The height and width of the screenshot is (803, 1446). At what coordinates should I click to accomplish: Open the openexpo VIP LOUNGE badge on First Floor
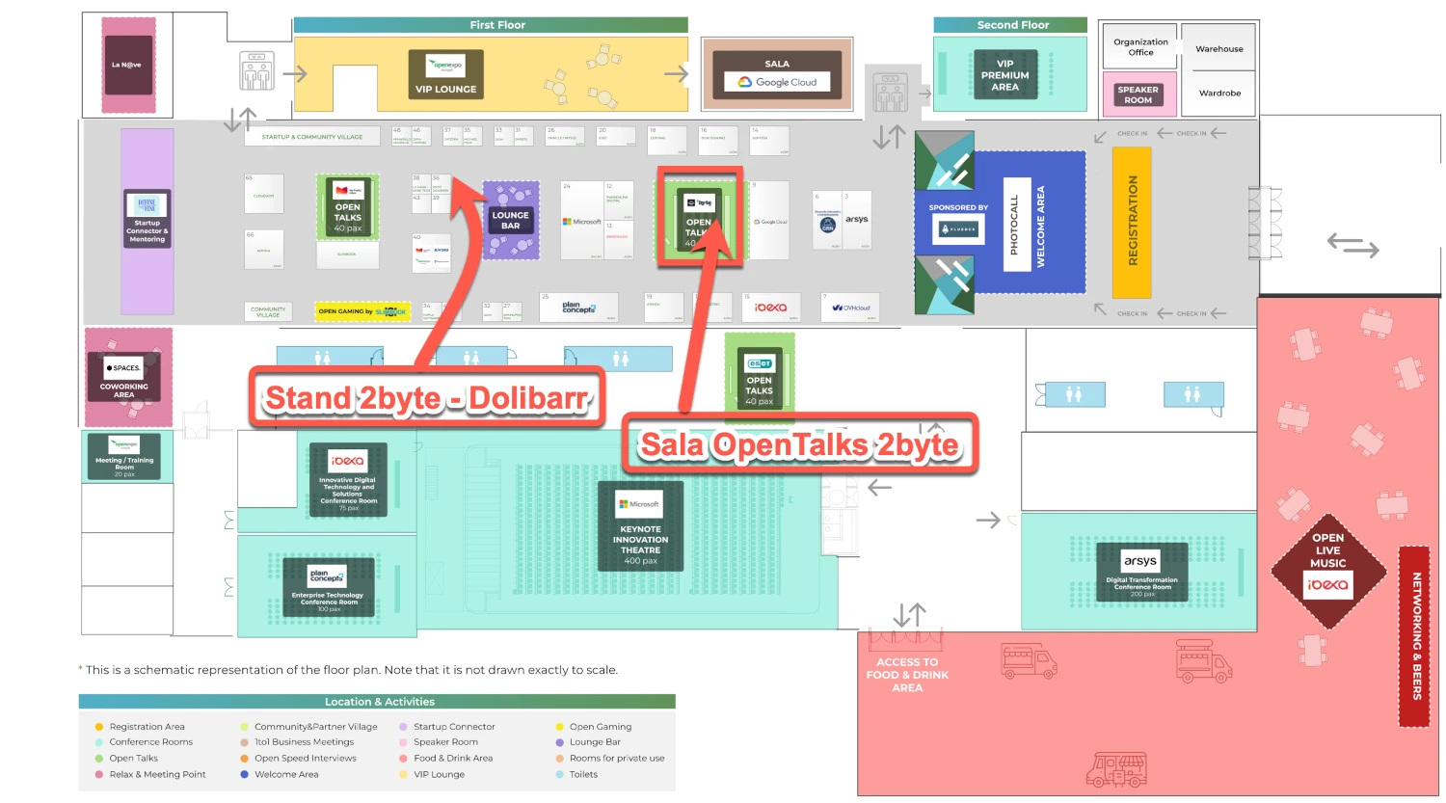(x=446, y=75)
